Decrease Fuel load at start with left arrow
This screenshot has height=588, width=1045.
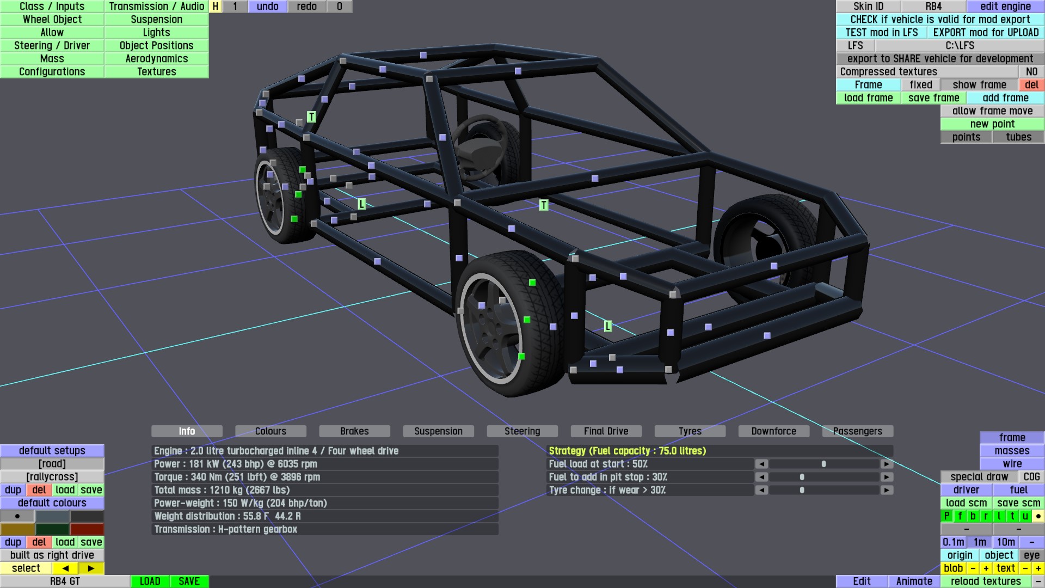761,464
